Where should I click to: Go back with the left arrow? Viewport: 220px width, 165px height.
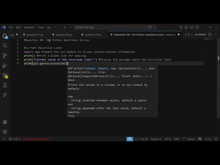tap(65, 27)
